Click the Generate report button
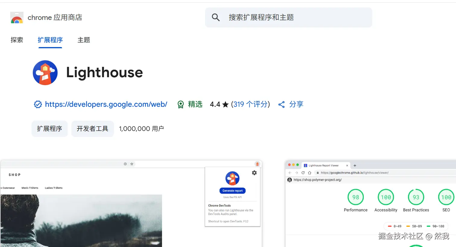 pos(233,191)
